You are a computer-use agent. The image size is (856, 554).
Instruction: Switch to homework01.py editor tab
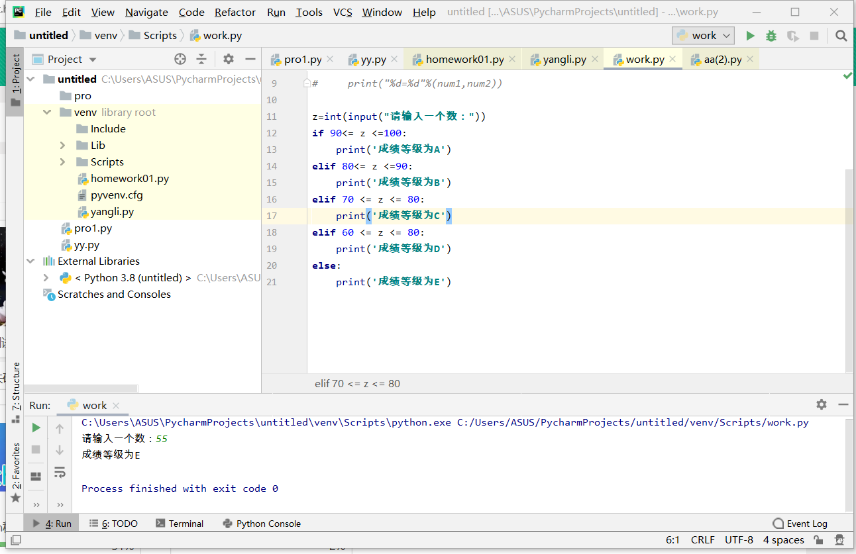[464, 60]
